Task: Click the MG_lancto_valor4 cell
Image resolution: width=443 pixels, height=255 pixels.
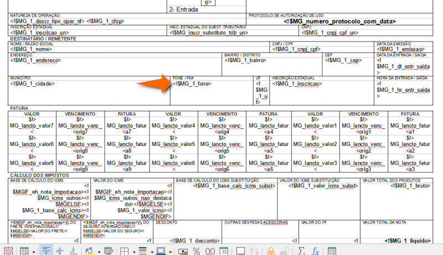Action: point(173,126)
